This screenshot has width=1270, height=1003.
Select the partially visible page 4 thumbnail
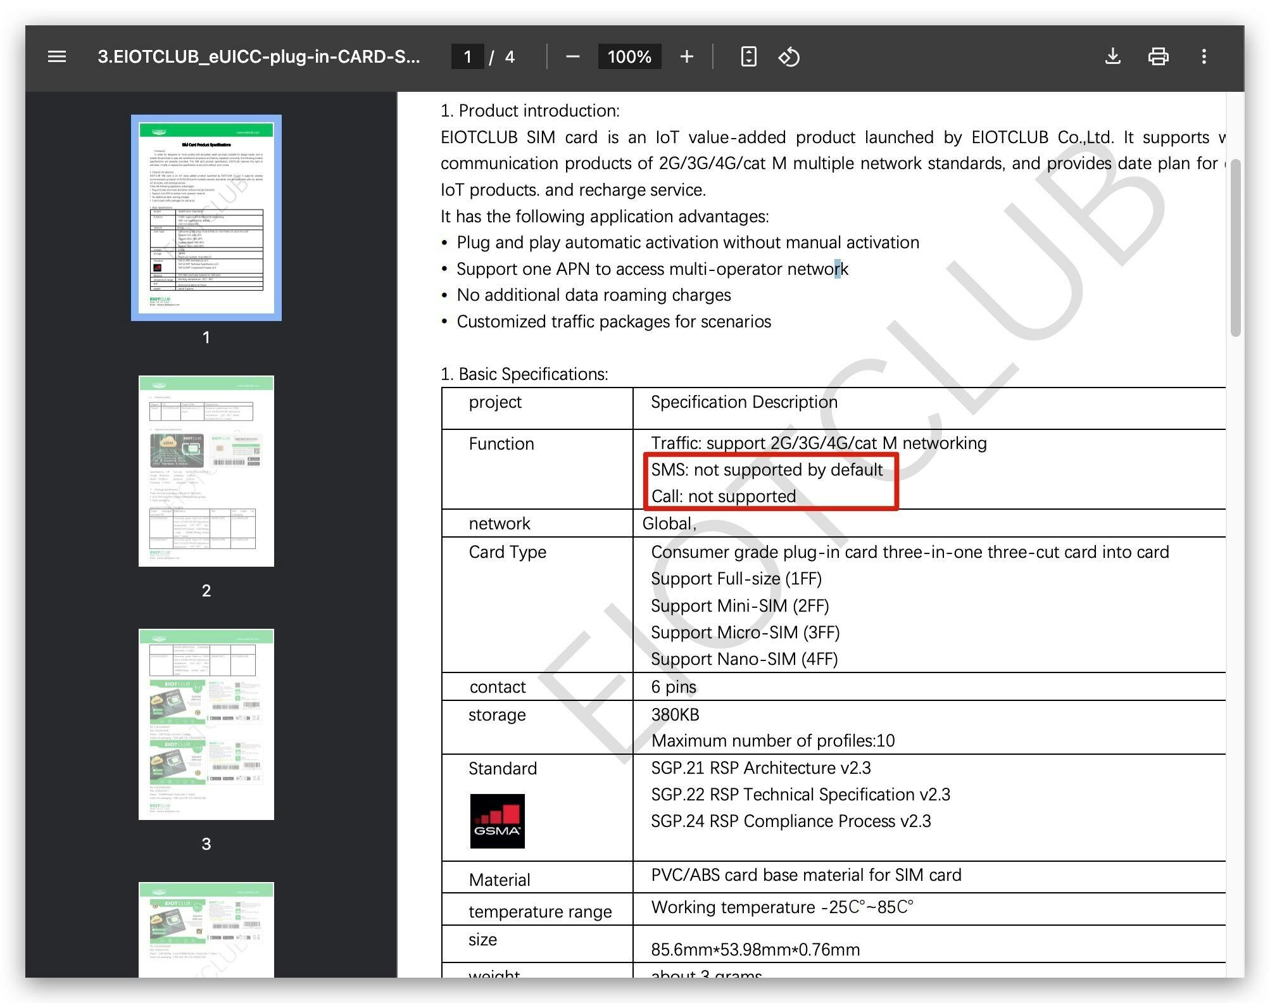206,930
